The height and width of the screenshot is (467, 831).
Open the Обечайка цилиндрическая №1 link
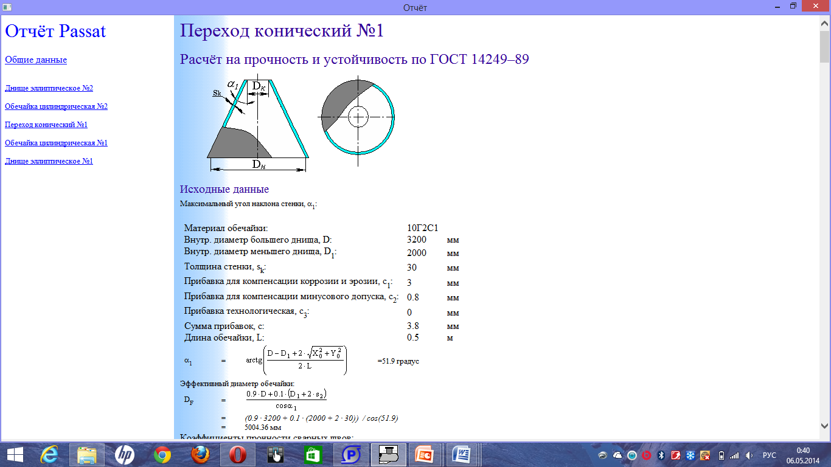56,143
